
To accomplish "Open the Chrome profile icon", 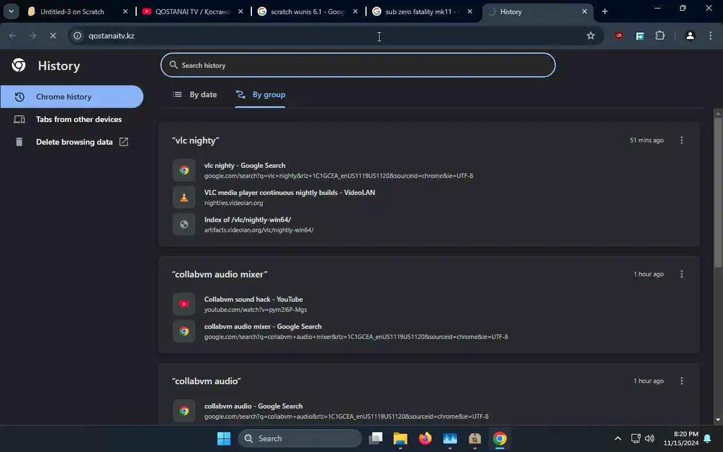I will [x=690, y=36].
